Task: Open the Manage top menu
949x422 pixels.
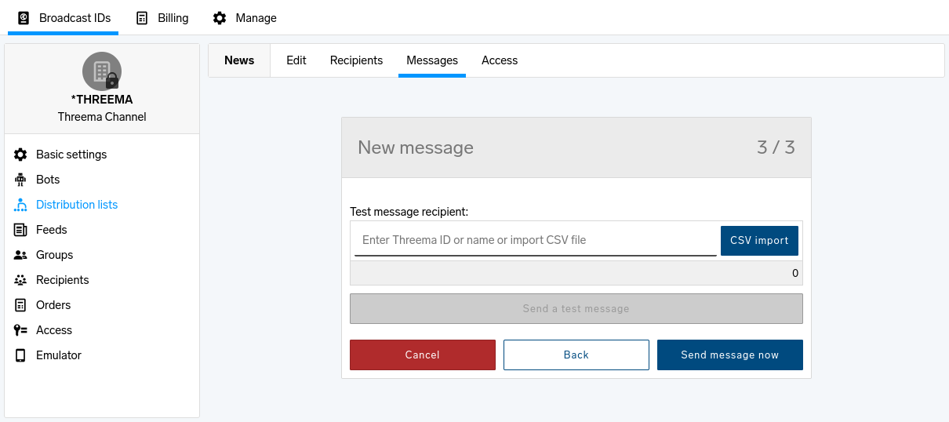Action: tap(245, 18)
